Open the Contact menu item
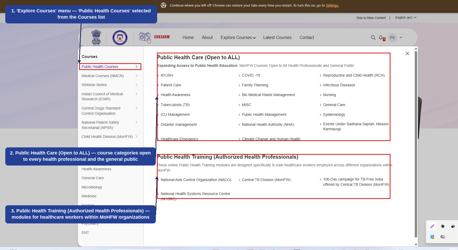The width and height of the screenshot is (458, 250). (x=307, y=38)
